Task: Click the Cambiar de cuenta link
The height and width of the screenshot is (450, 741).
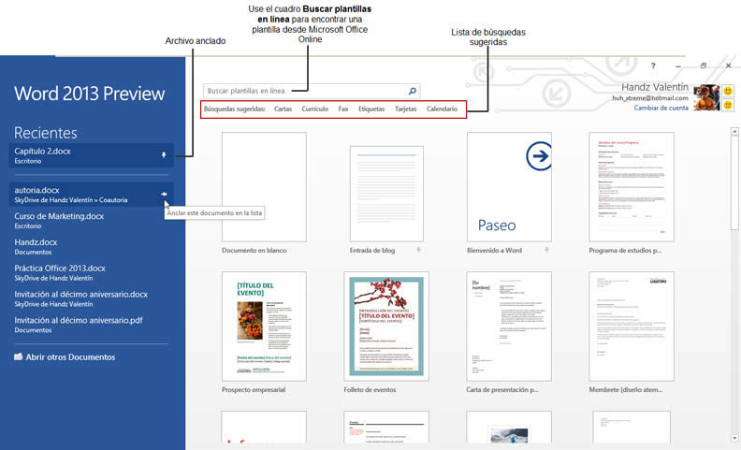Action: point(661,108)
